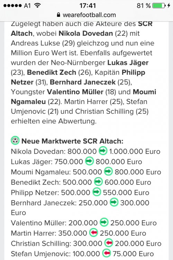Click green arrow in Benedikt Zech row
Screen dimensions: 173x260
[x=98, y=182]
